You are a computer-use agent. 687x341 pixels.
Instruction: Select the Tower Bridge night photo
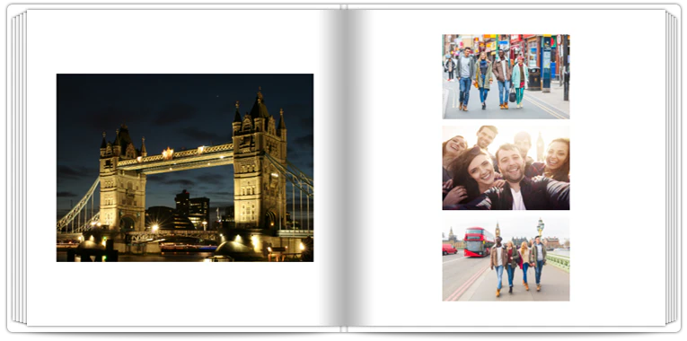click(x=185, y=168)
